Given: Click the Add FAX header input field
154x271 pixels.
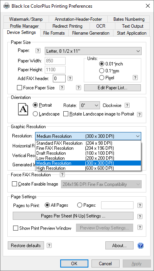Looking at the screenshot, I should tap(59, 79).
